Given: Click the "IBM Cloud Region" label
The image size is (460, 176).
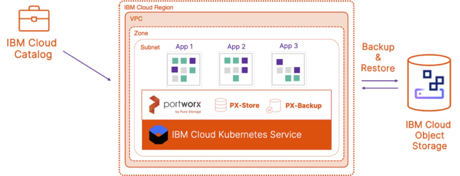Looking at the screenshot, I should tap(149, 7).
